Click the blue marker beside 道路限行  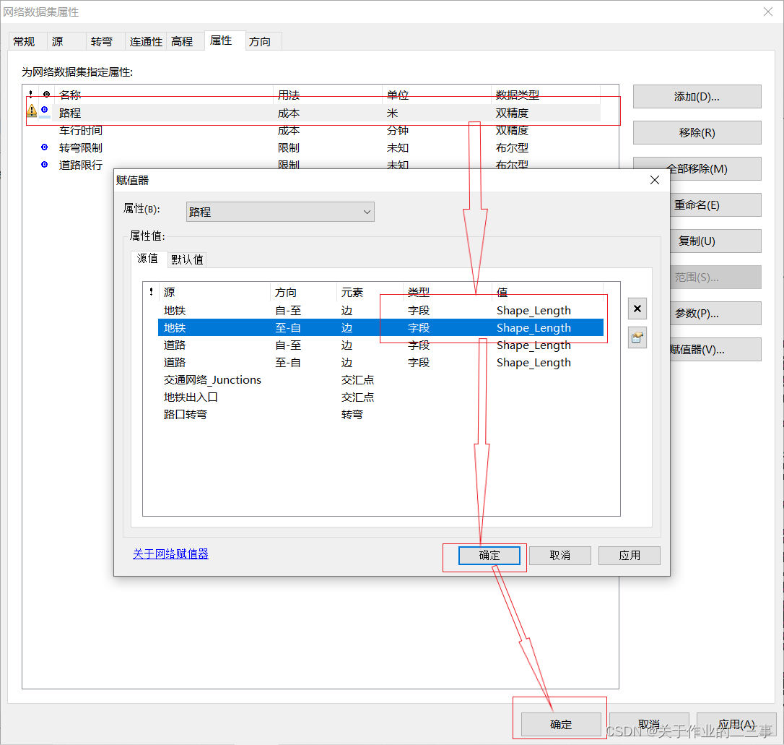45,164
